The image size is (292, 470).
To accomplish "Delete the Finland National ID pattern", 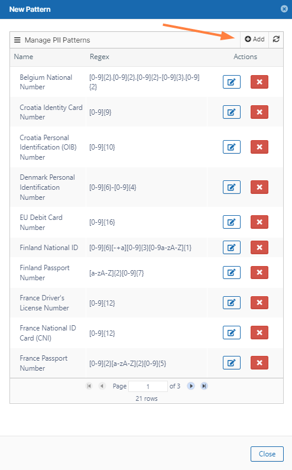I will click(x=259, y=247).
